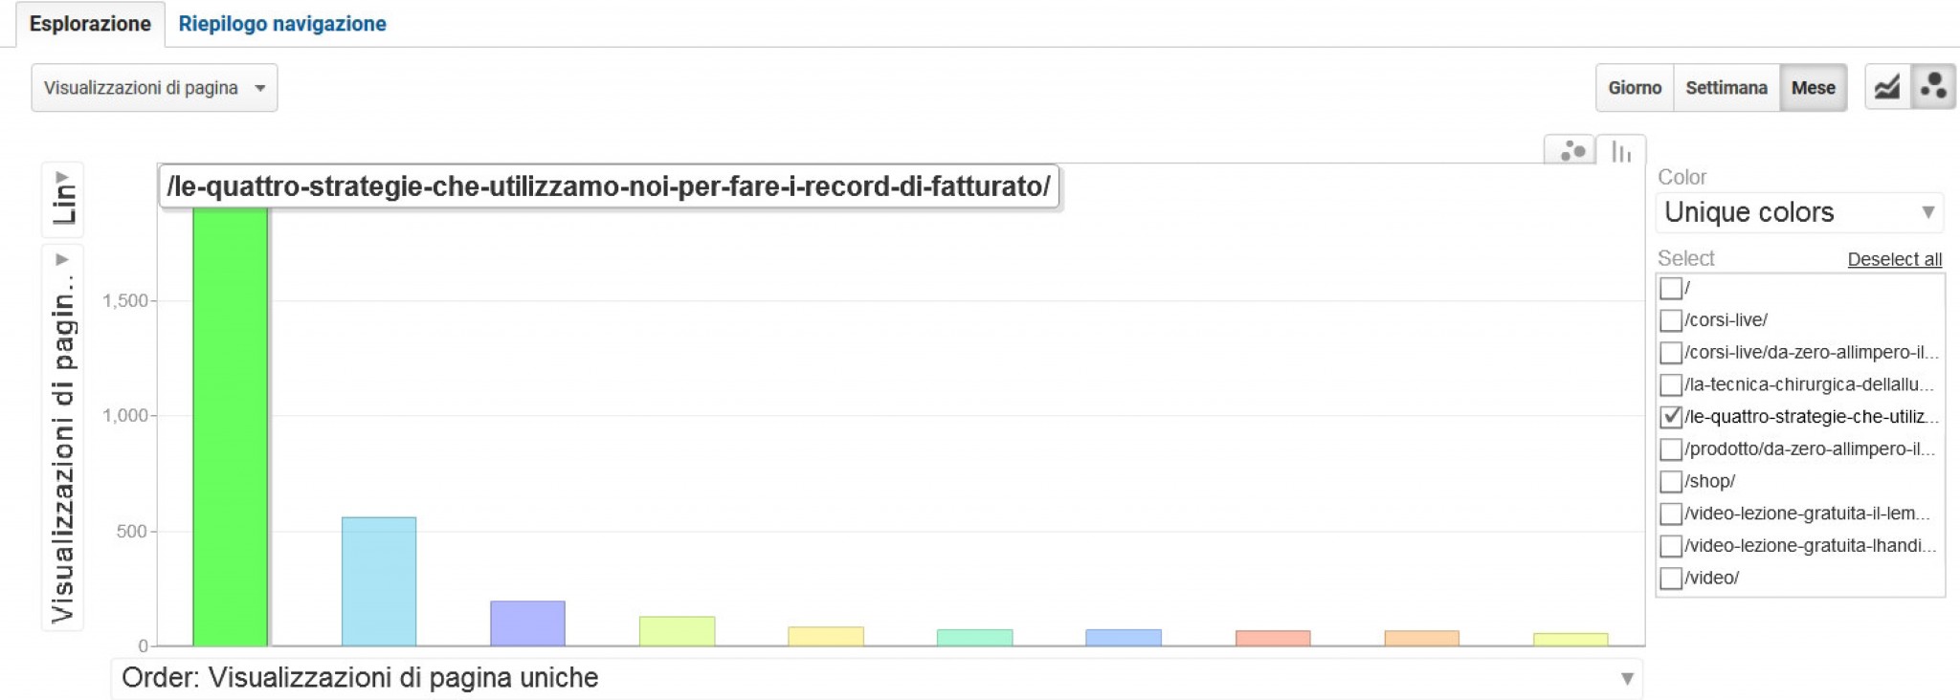Choose the Giorno time granularity button
This screenshot has width=1960, height=700.
(x=1635, y=88)
